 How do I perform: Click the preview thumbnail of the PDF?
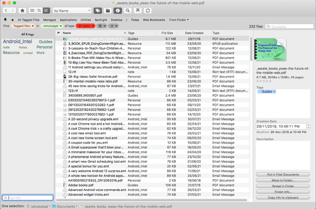[x=270, y=49]
